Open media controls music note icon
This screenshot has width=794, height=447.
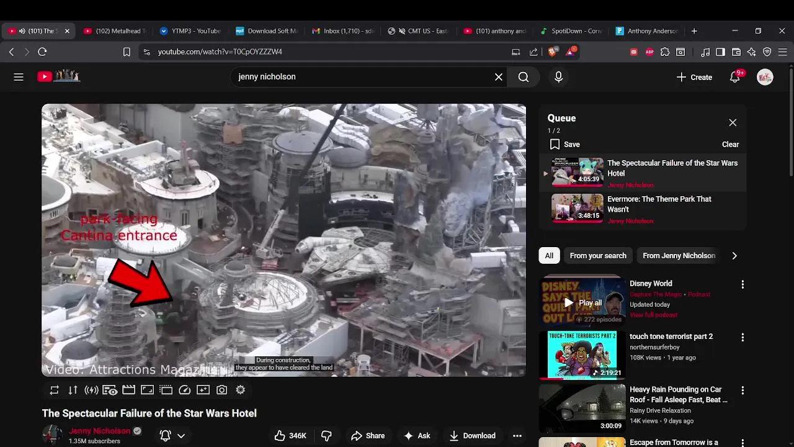(x=705, y=52)
